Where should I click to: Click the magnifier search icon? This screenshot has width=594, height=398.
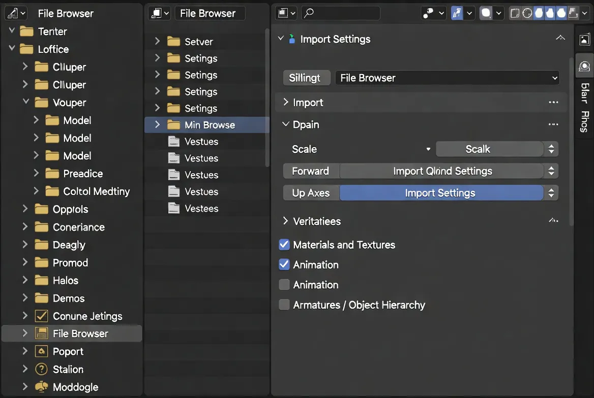point(309,13)
